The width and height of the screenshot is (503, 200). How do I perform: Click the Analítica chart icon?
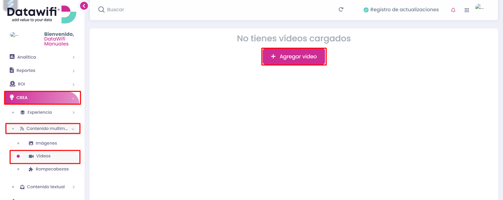point(12,57)
